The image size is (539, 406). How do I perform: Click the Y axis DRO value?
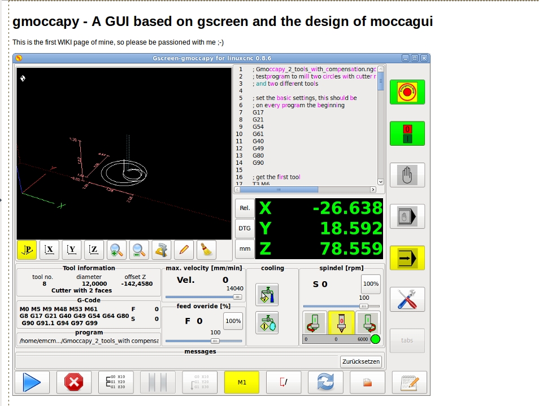(351, 229)
